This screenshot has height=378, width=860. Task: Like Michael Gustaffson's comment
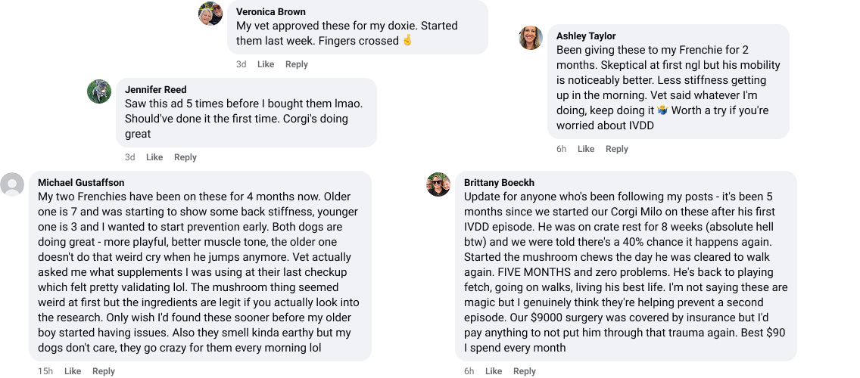click(x=72, y=371)
